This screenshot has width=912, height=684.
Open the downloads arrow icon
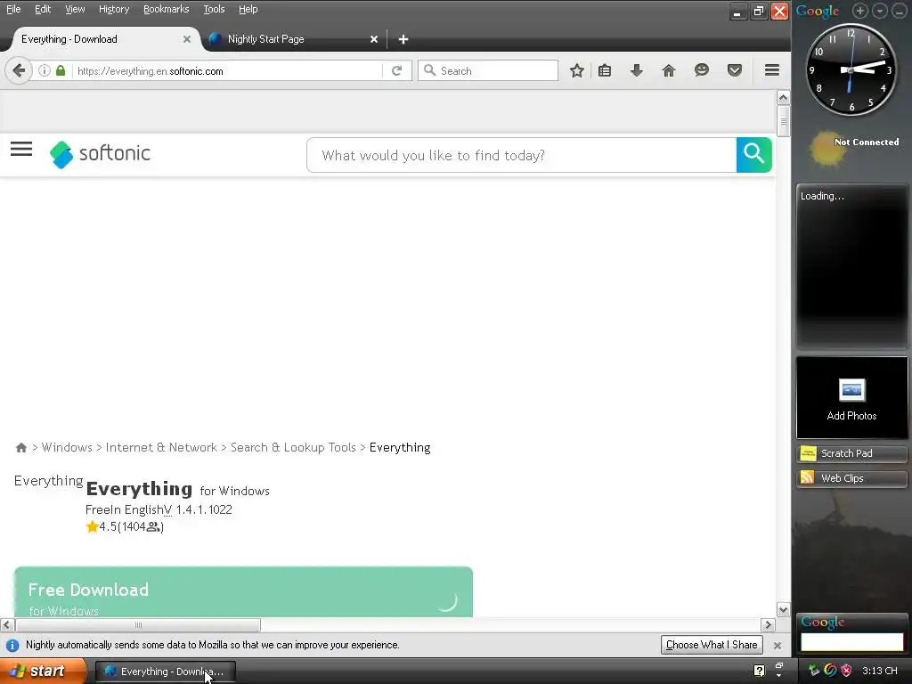click(637, 71)
